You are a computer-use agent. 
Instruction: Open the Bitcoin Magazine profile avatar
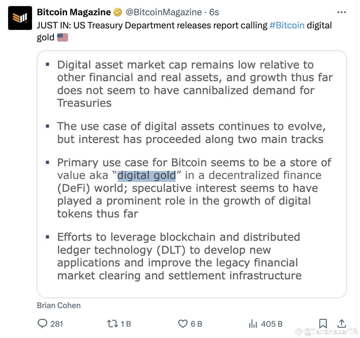coord(20,18)
